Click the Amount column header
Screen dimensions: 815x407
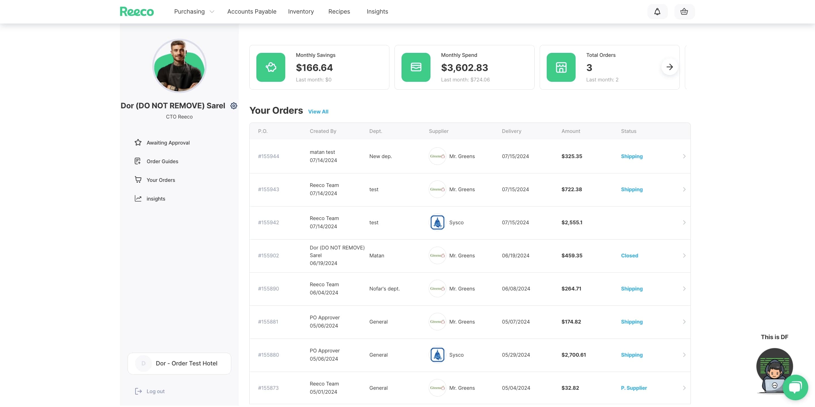click(x=570, y=131)
